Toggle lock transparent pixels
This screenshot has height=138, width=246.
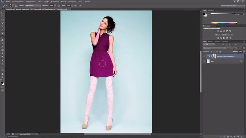[212, 52]
